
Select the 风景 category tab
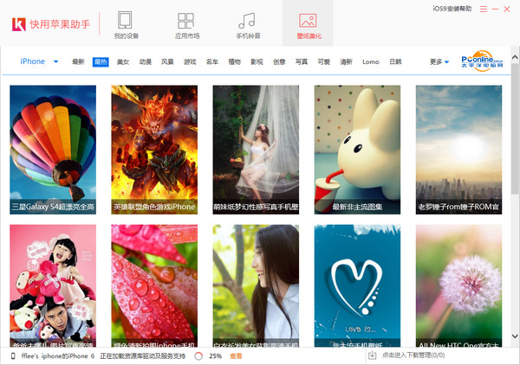(167, 61)
